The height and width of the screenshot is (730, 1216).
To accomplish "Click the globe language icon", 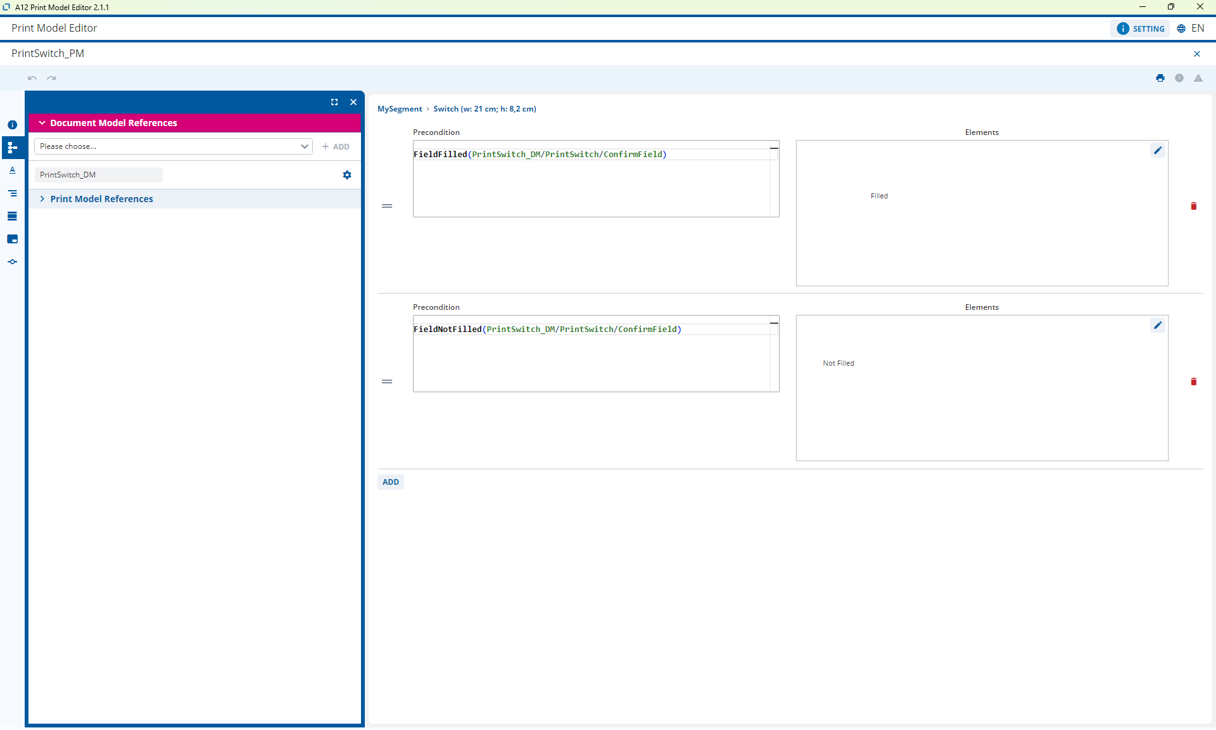I will pos(1181,29).
